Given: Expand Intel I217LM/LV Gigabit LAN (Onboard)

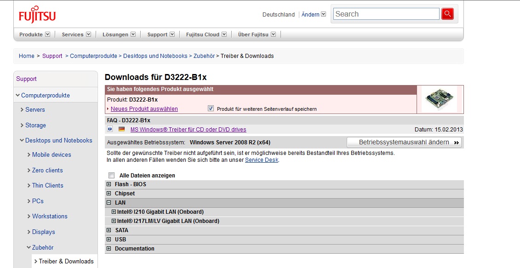Looking at the screenshot, I should (114, 221).
